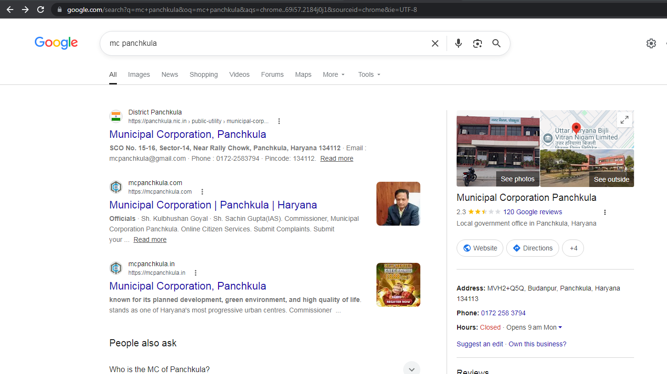Open the game ad thumbnail beside mcpanchkula.in result

pyautogui.click(x=398, y=285)
